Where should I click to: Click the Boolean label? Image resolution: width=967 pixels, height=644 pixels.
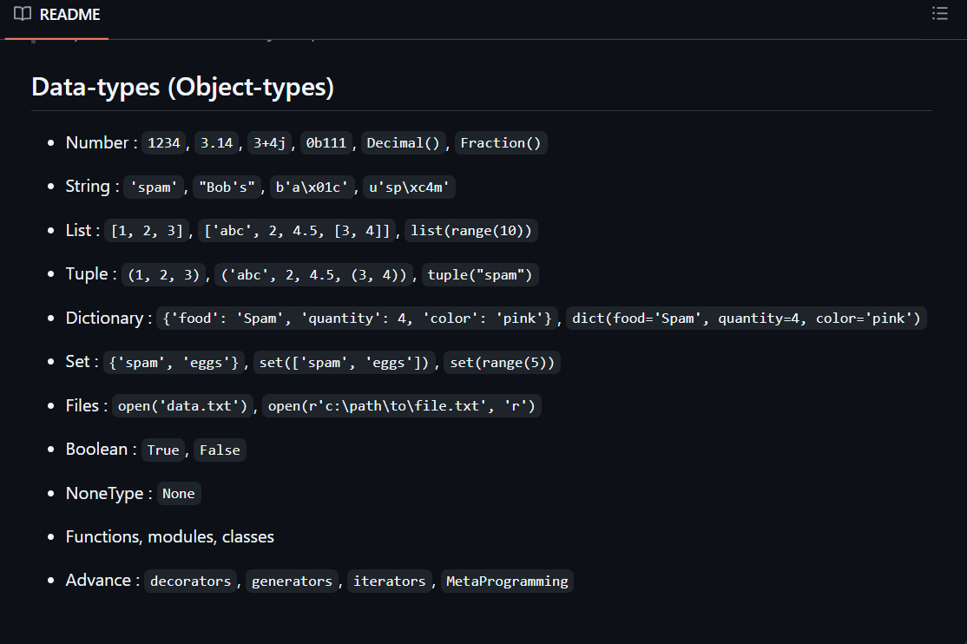click(97, 449)
